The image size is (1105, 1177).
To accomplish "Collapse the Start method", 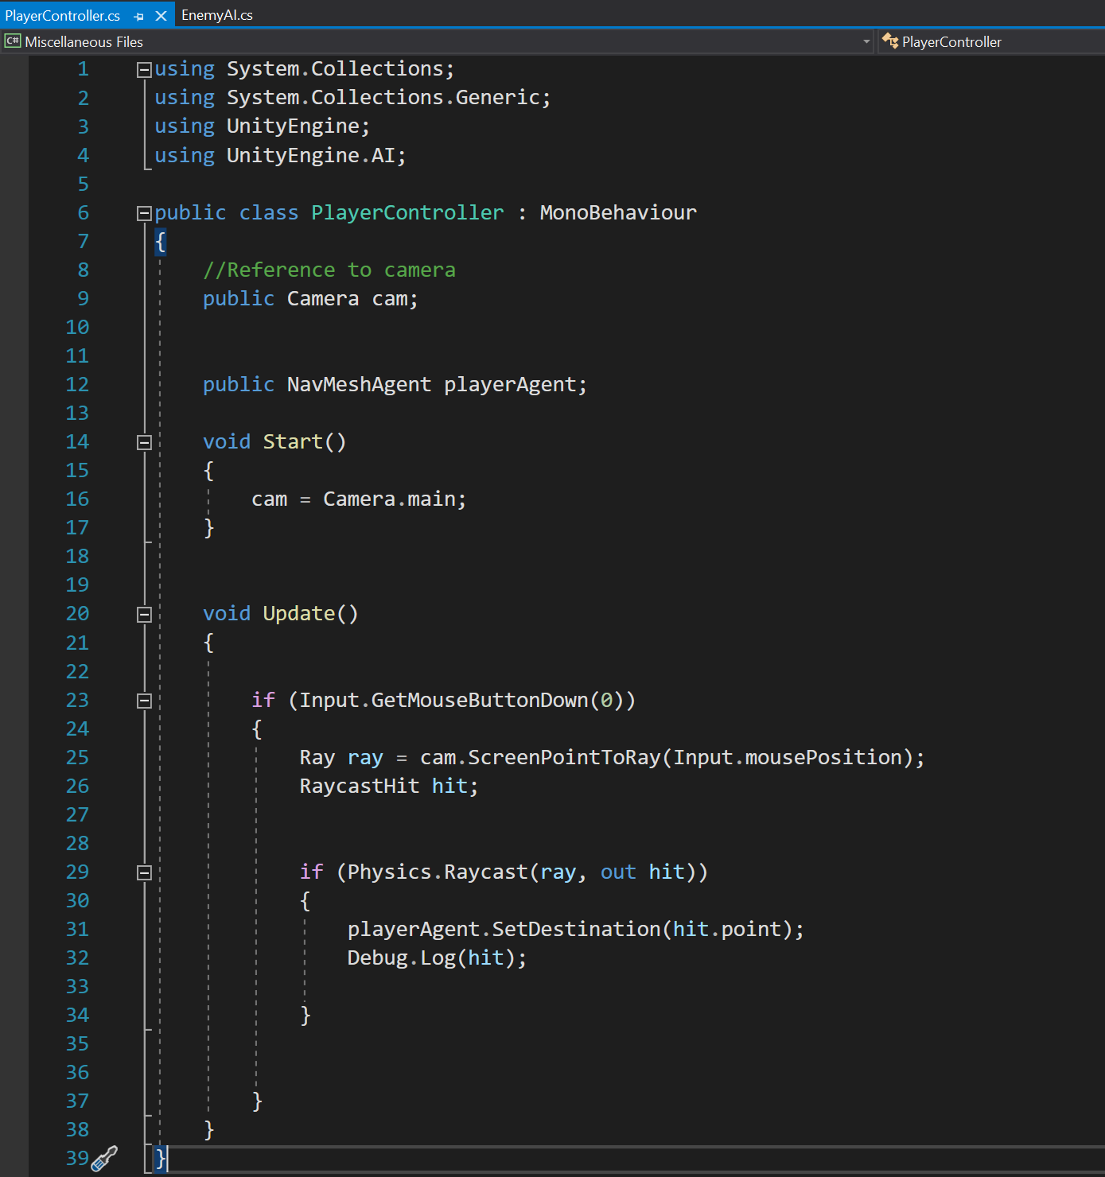I will (144, 442).
